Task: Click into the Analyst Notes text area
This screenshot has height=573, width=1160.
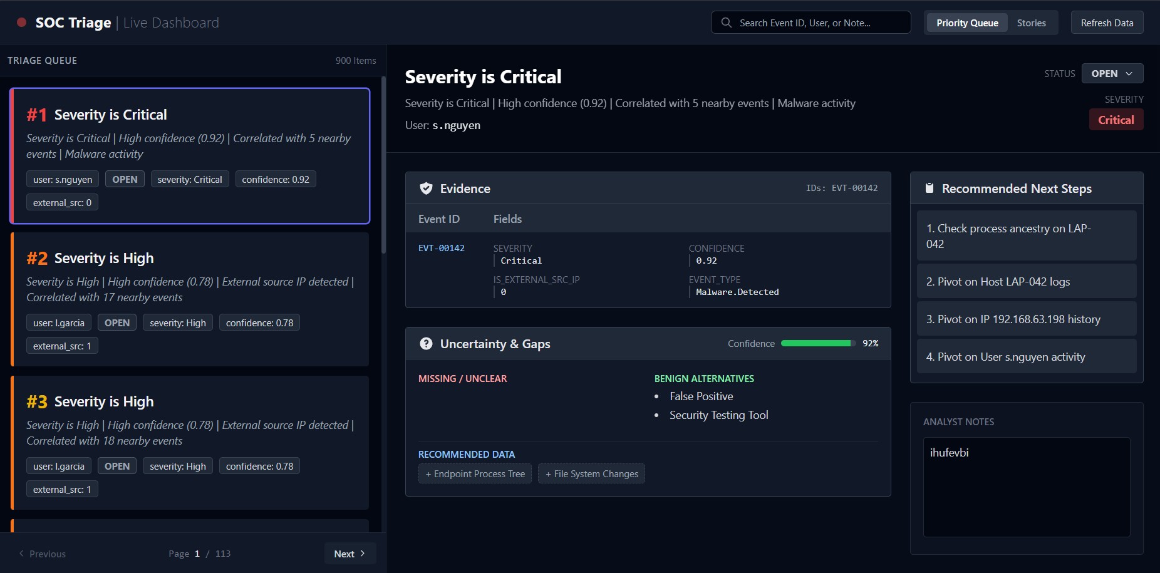Action: coord(1027,487)
